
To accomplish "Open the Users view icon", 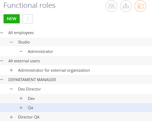I will click(111, 6).
